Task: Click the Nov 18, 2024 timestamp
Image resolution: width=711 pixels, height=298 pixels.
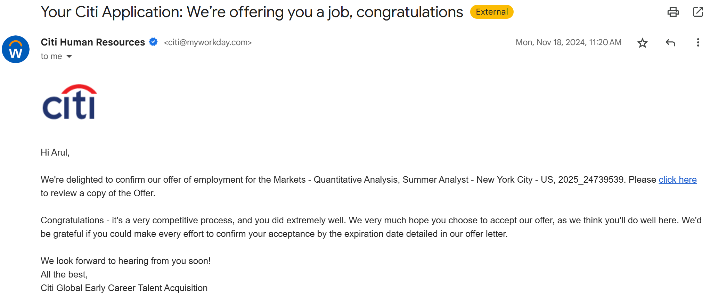Action: pos(568,42)
